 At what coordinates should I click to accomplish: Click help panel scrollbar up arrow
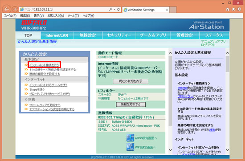[228, 53]
